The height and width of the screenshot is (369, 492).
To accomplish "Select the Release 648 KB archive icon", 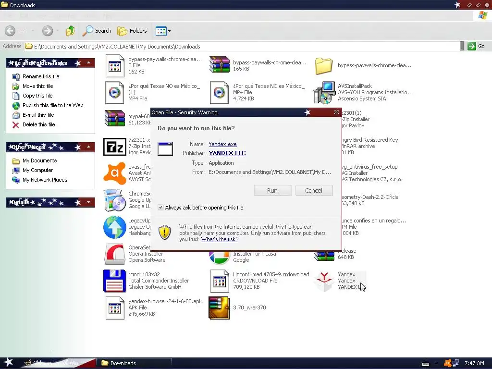I will tap(324, 256).
